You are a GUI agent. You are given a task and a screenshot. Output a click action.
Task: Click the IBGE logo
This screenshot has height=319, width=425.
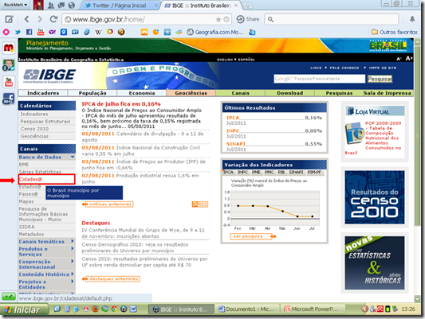(x=49, y=76)
